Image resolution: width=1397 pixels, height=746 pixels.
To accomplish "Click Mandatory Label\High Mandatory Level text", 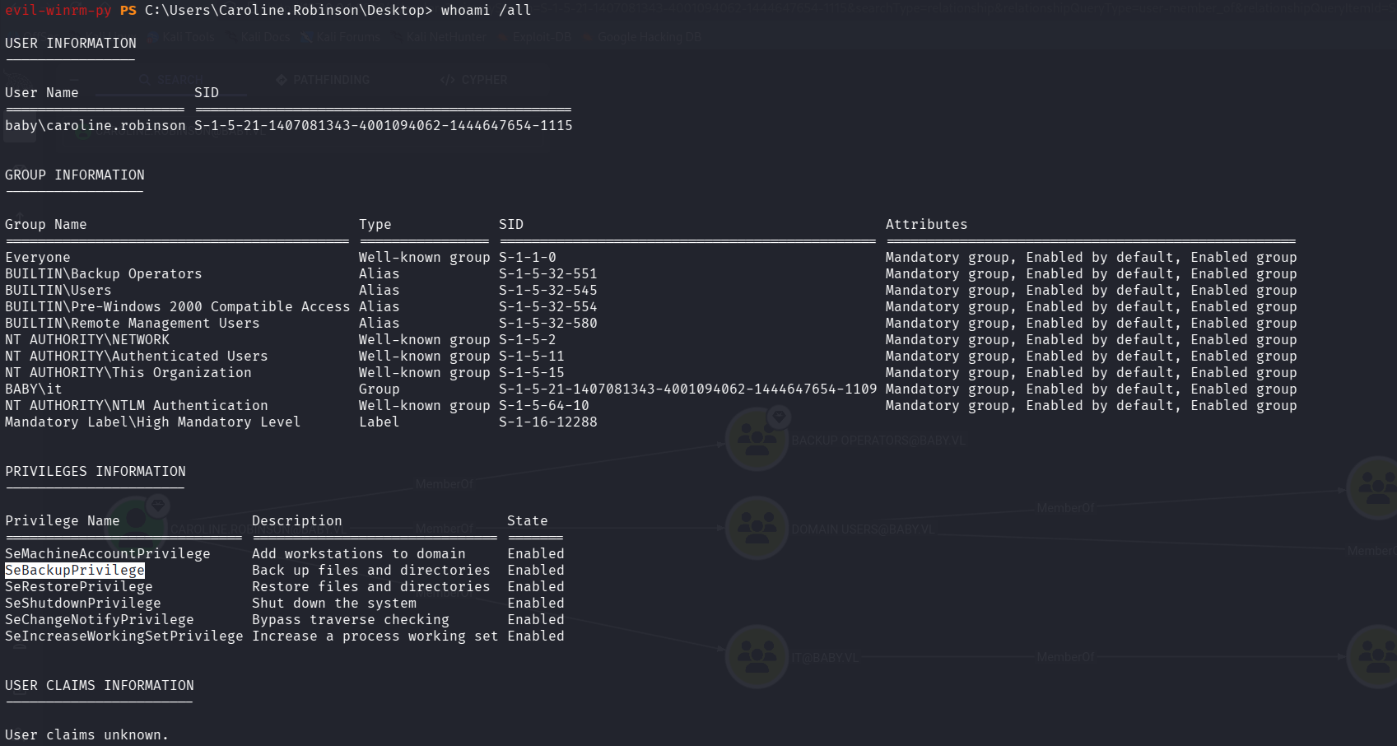I will pyautogui.click(x=153, y=422).
